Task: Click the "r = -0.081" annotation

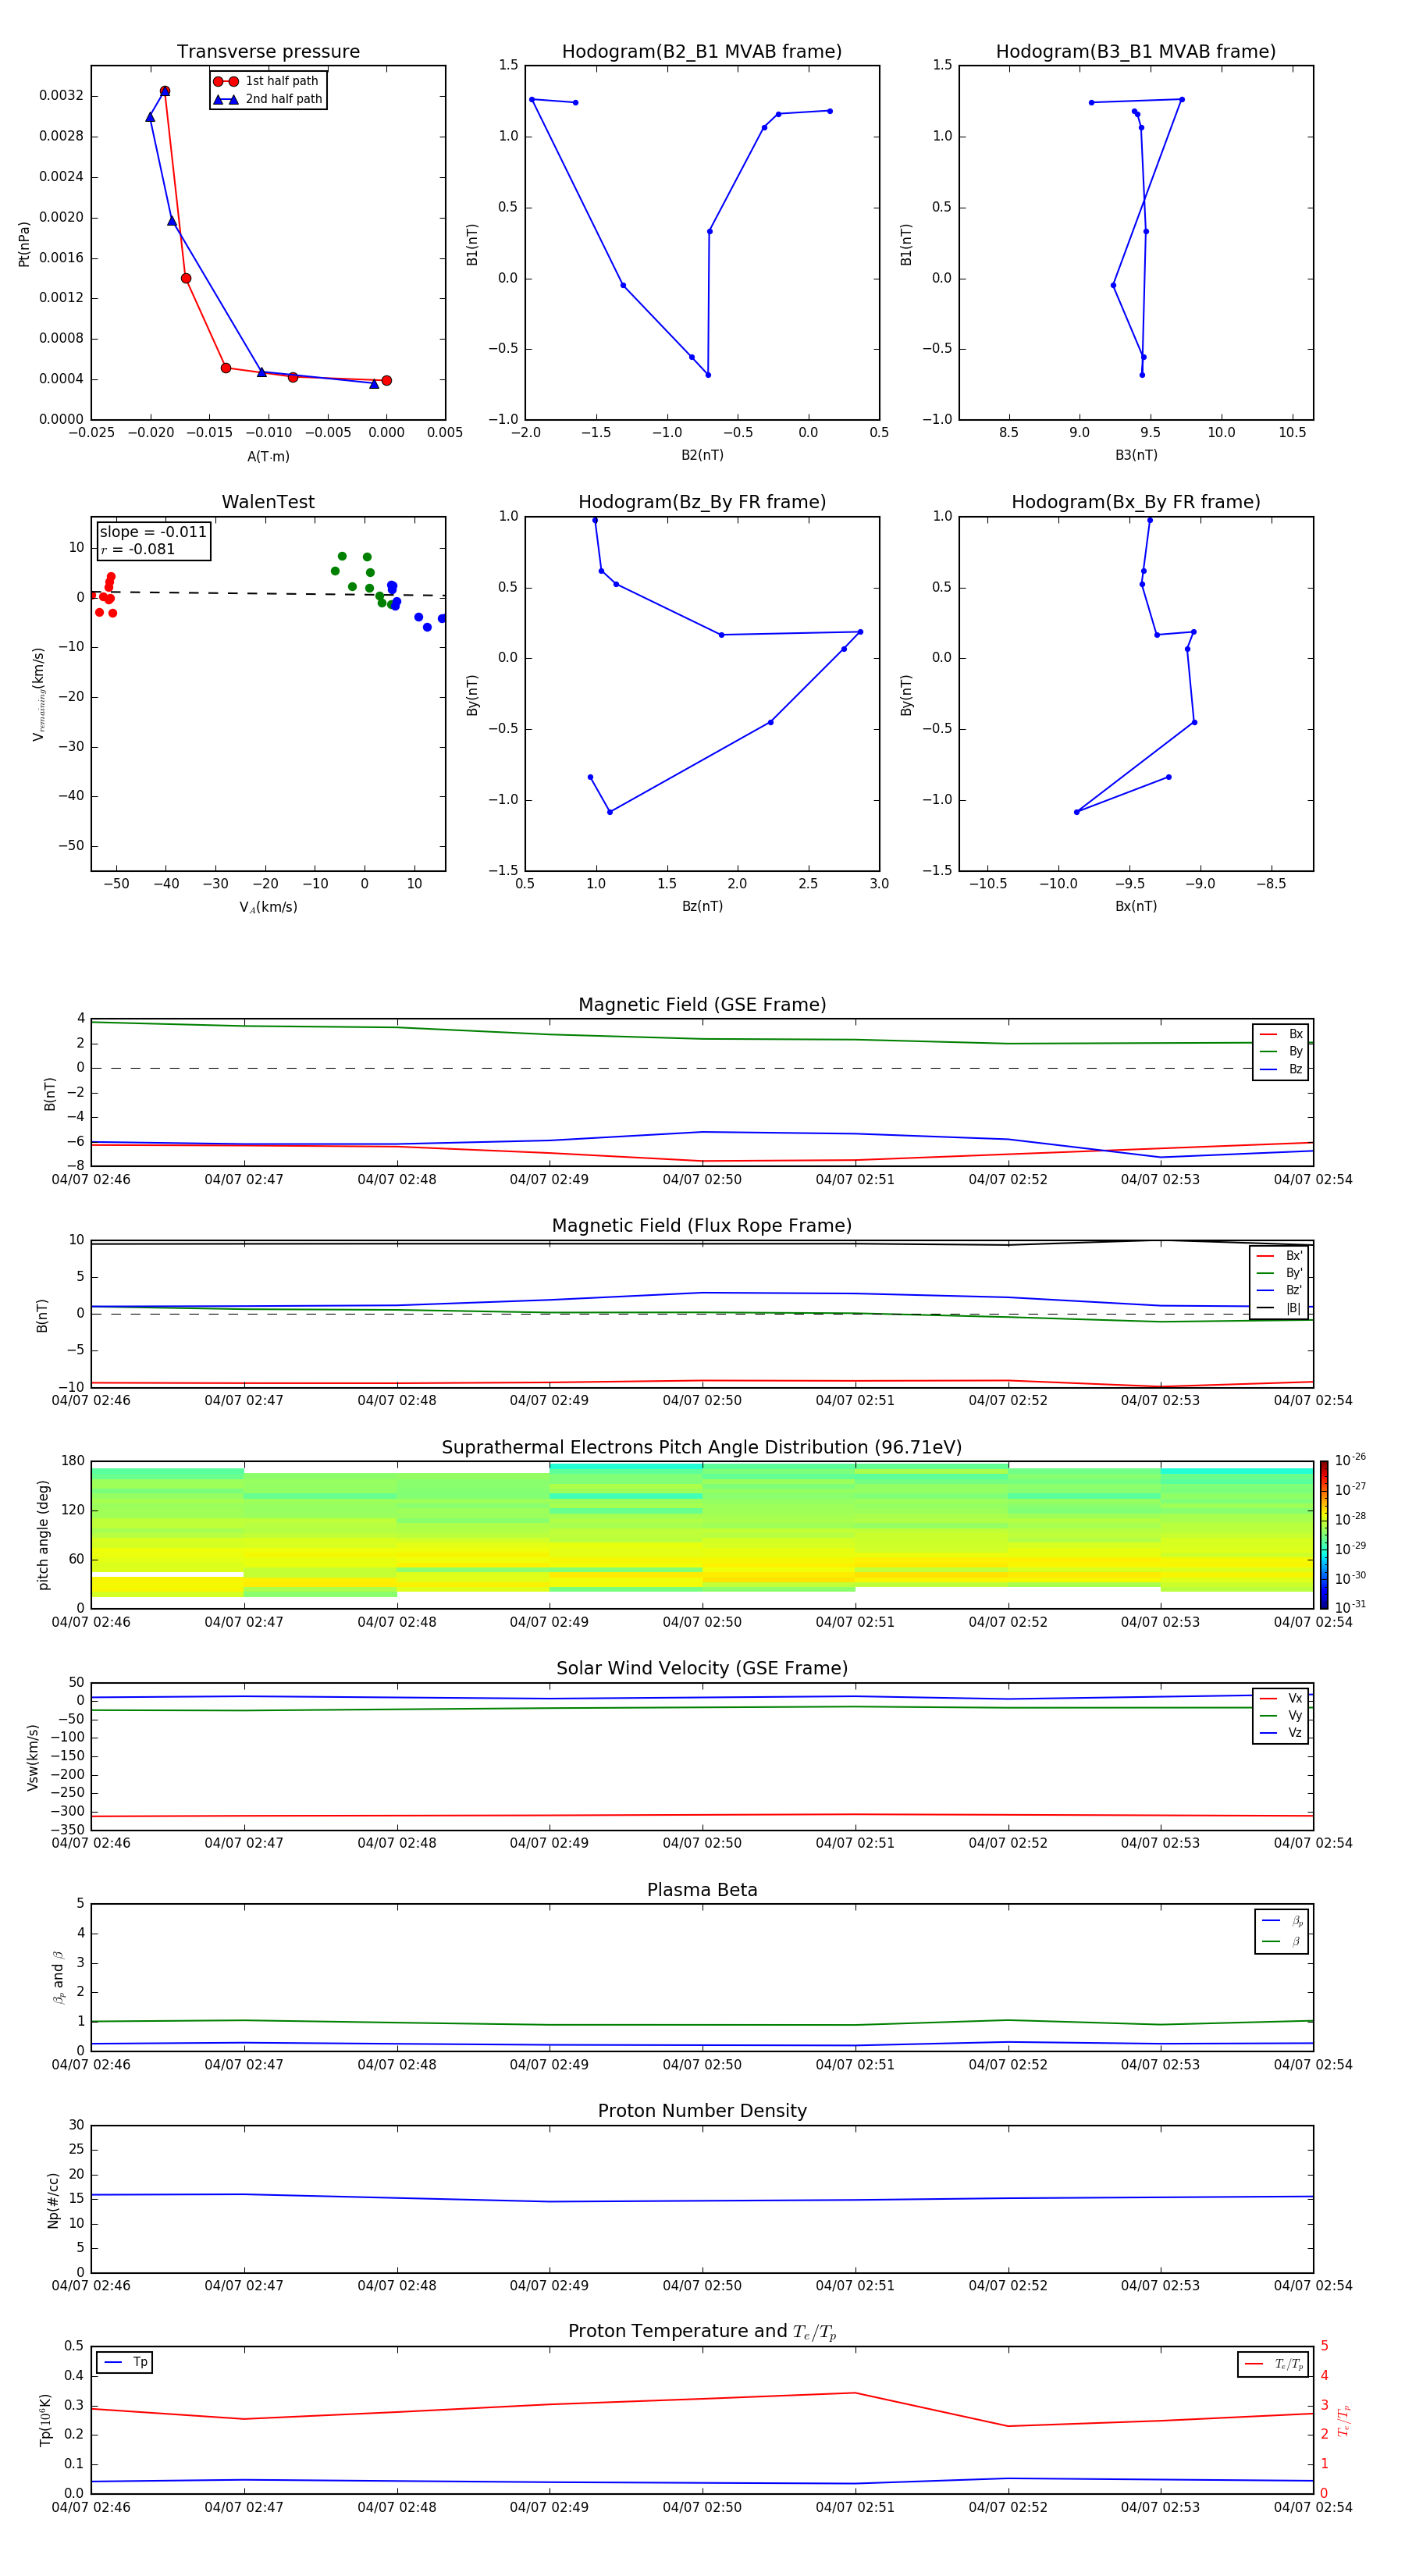Action: click(x=138, y=549)
